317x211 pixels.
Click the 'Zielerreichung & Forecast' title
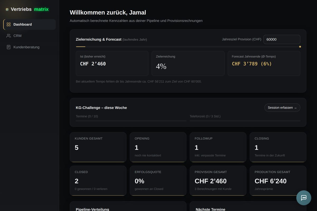click(x=99, y=39)
